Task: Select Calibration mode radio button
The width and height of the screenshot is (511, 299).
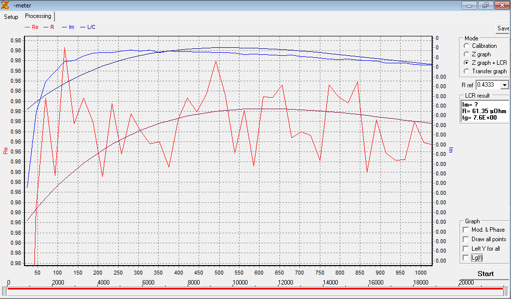Action: [467, 46]
